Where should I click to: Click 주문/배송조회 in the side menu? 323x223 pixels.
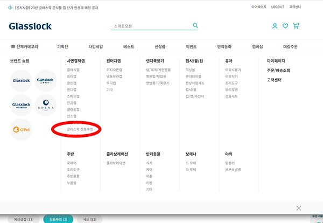[x=278, y=71]
